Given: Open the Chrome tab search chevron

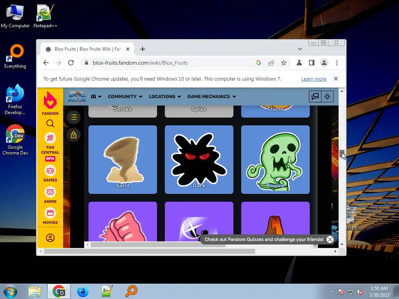Looking at the screenshot, I should coord(300,49).
